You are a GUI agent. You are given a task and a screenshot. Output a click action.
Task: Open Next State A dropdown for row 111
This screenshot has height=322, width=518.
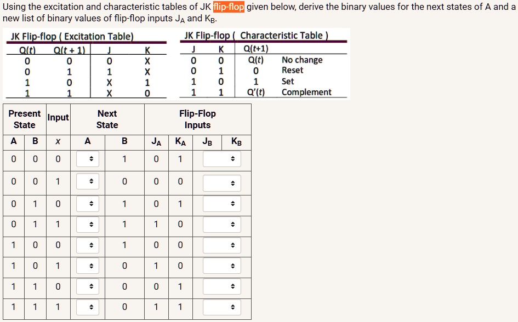(88, 307)
